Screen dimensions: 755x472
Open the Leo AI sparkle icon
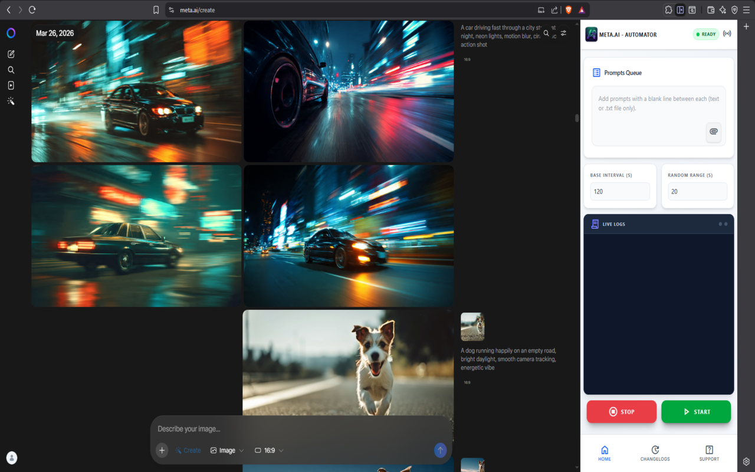click(723, 10)
